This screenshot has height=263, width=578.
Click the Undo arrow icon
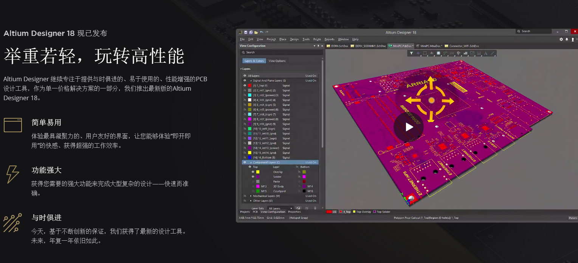point(261,32)
